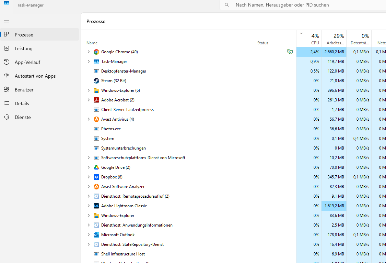Click the Avast Antivirus icon
This screenshot has height=263, width=386.
pos(96,119)
